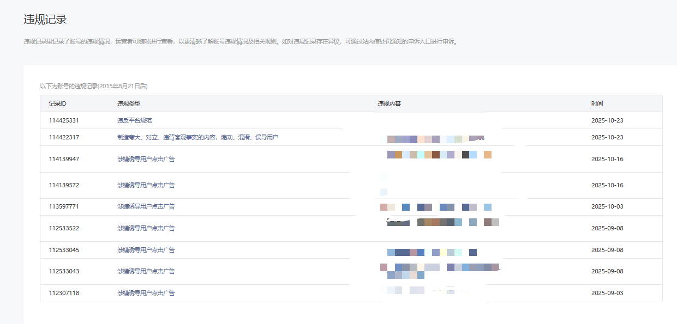The height and width of the screenshot is (324, 677).
Task: Click violation type link for record 112307118
Action: pos(146,293)
